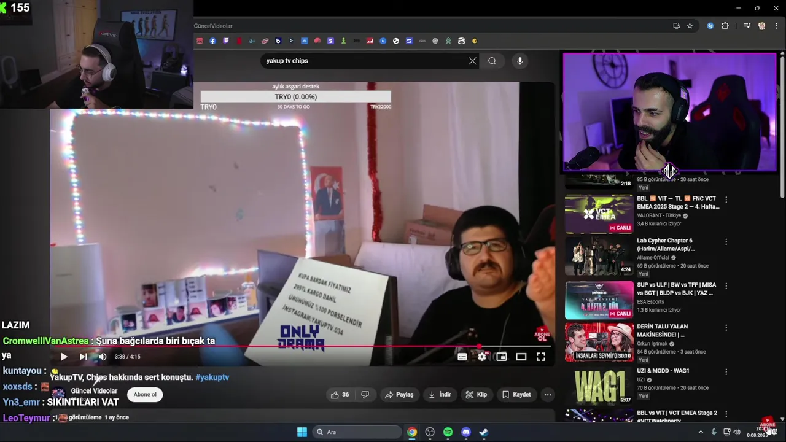786x442 pixels.
Task: Open the Twitch bookmark in the bookmarks bar
Action: (226, 41)
